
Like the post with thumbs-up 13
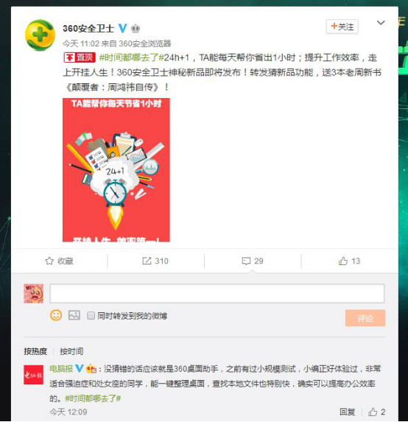click(x=343, y=261)
